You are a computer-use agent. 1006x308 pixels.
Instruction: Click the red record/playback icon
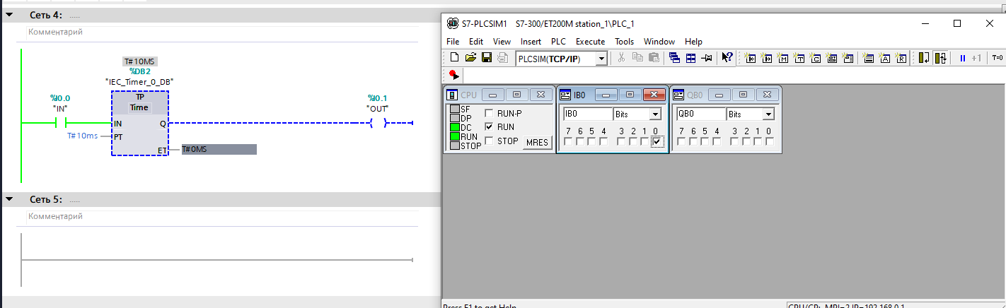point(454,75)
